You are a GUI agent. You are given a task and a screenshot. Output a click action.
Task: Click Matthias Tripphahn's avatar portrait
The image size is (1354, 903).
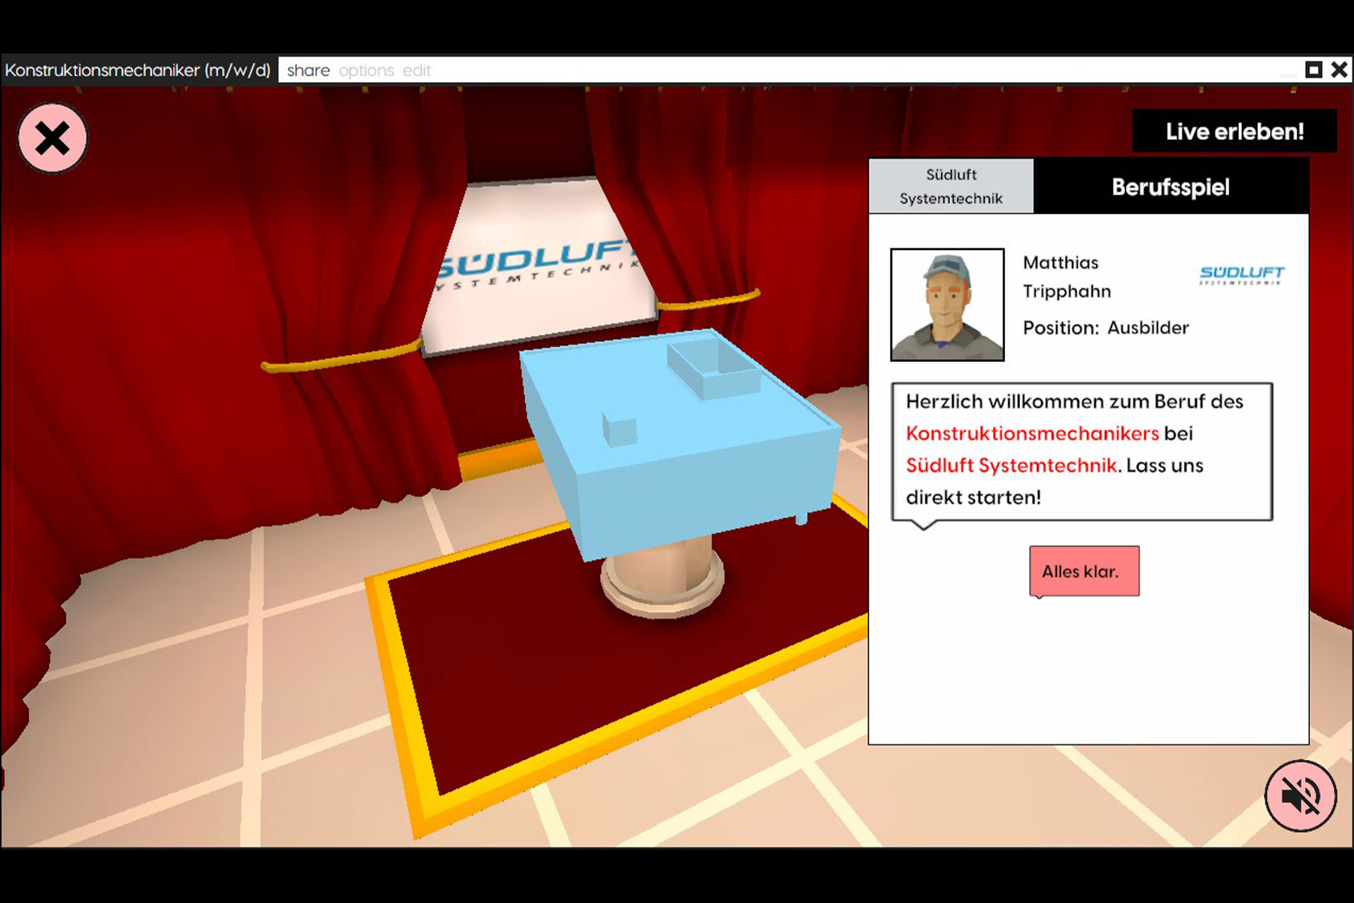[x=947, y=305]
